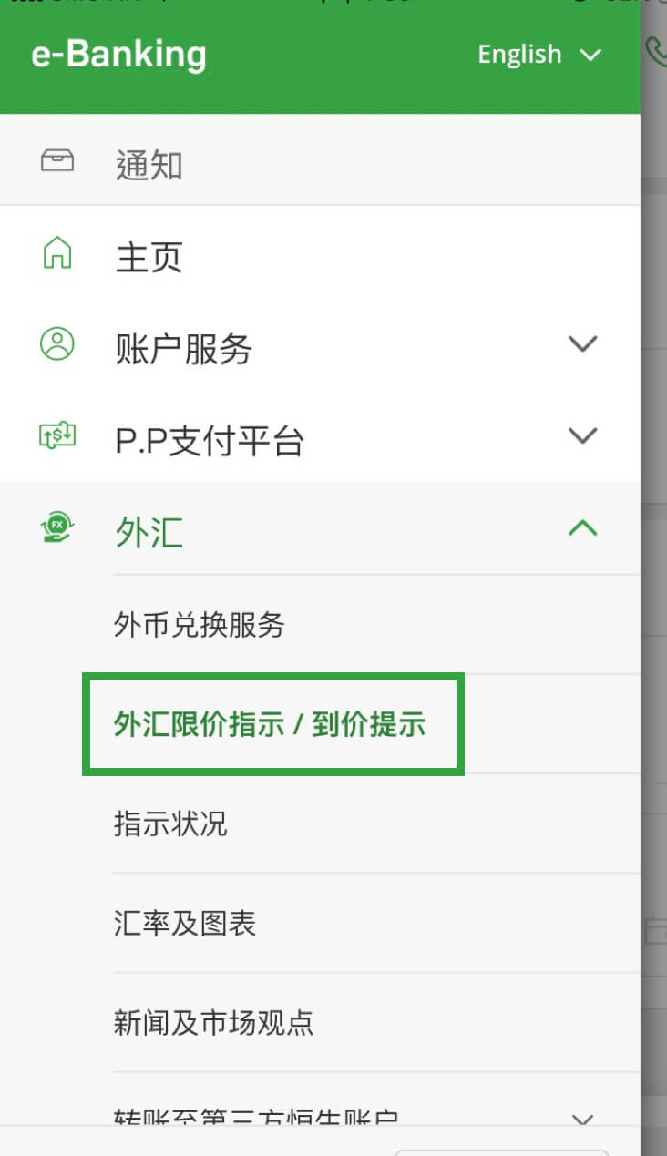Expand the 转账至第三方 menu chevron
Screen dimensions: 667x1156
pyautogui.click(x=582, y=1120)
